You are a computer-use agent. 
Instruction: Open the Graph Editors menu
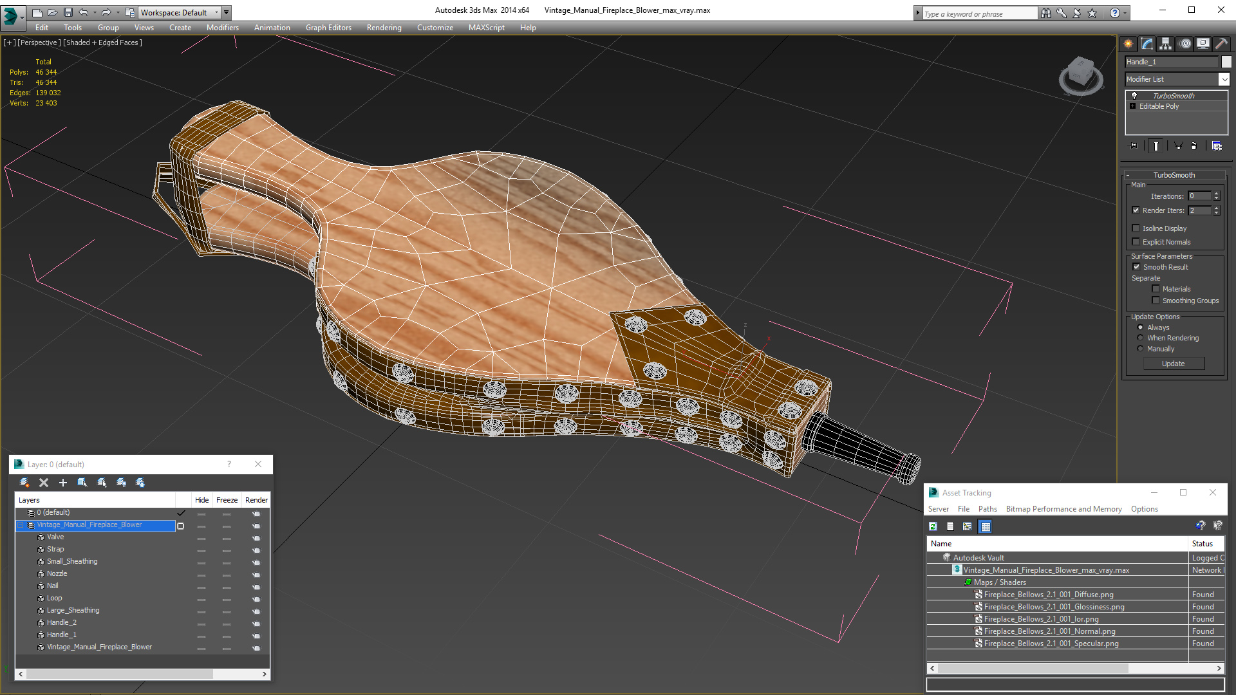[x=328, y=28]
